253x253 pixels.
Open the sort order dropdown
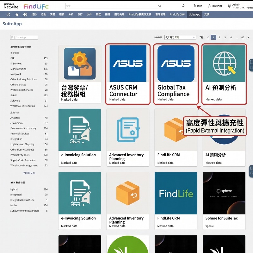(x=180, y=37)
